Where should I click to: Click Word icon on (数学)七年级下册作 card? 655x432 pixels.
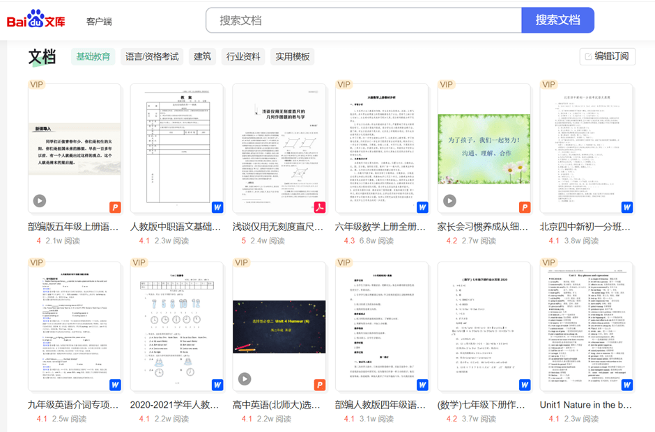tap(525, 385)
